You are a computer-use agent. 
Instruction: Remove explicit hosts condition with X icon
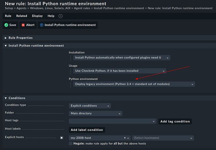coord(62,138)
